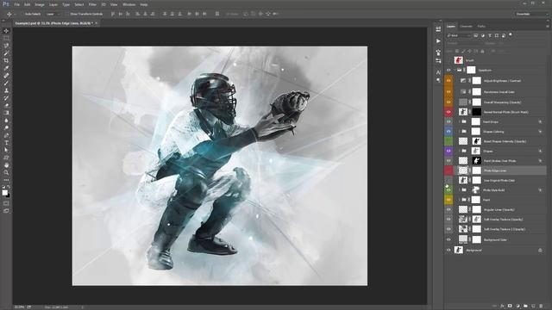The width and height of the screenshot is (552, 310).
Task: Select the Horizontal Type tool
Action: click(x=6, y=143)
